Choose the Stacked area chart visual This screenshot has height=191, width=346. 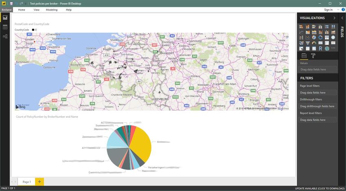(x=314, y=32)
